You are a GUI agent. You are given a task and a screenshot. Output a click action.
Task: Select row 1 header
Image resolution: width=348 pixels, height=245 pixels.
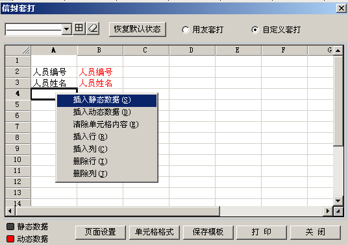[x=18, y=61]
